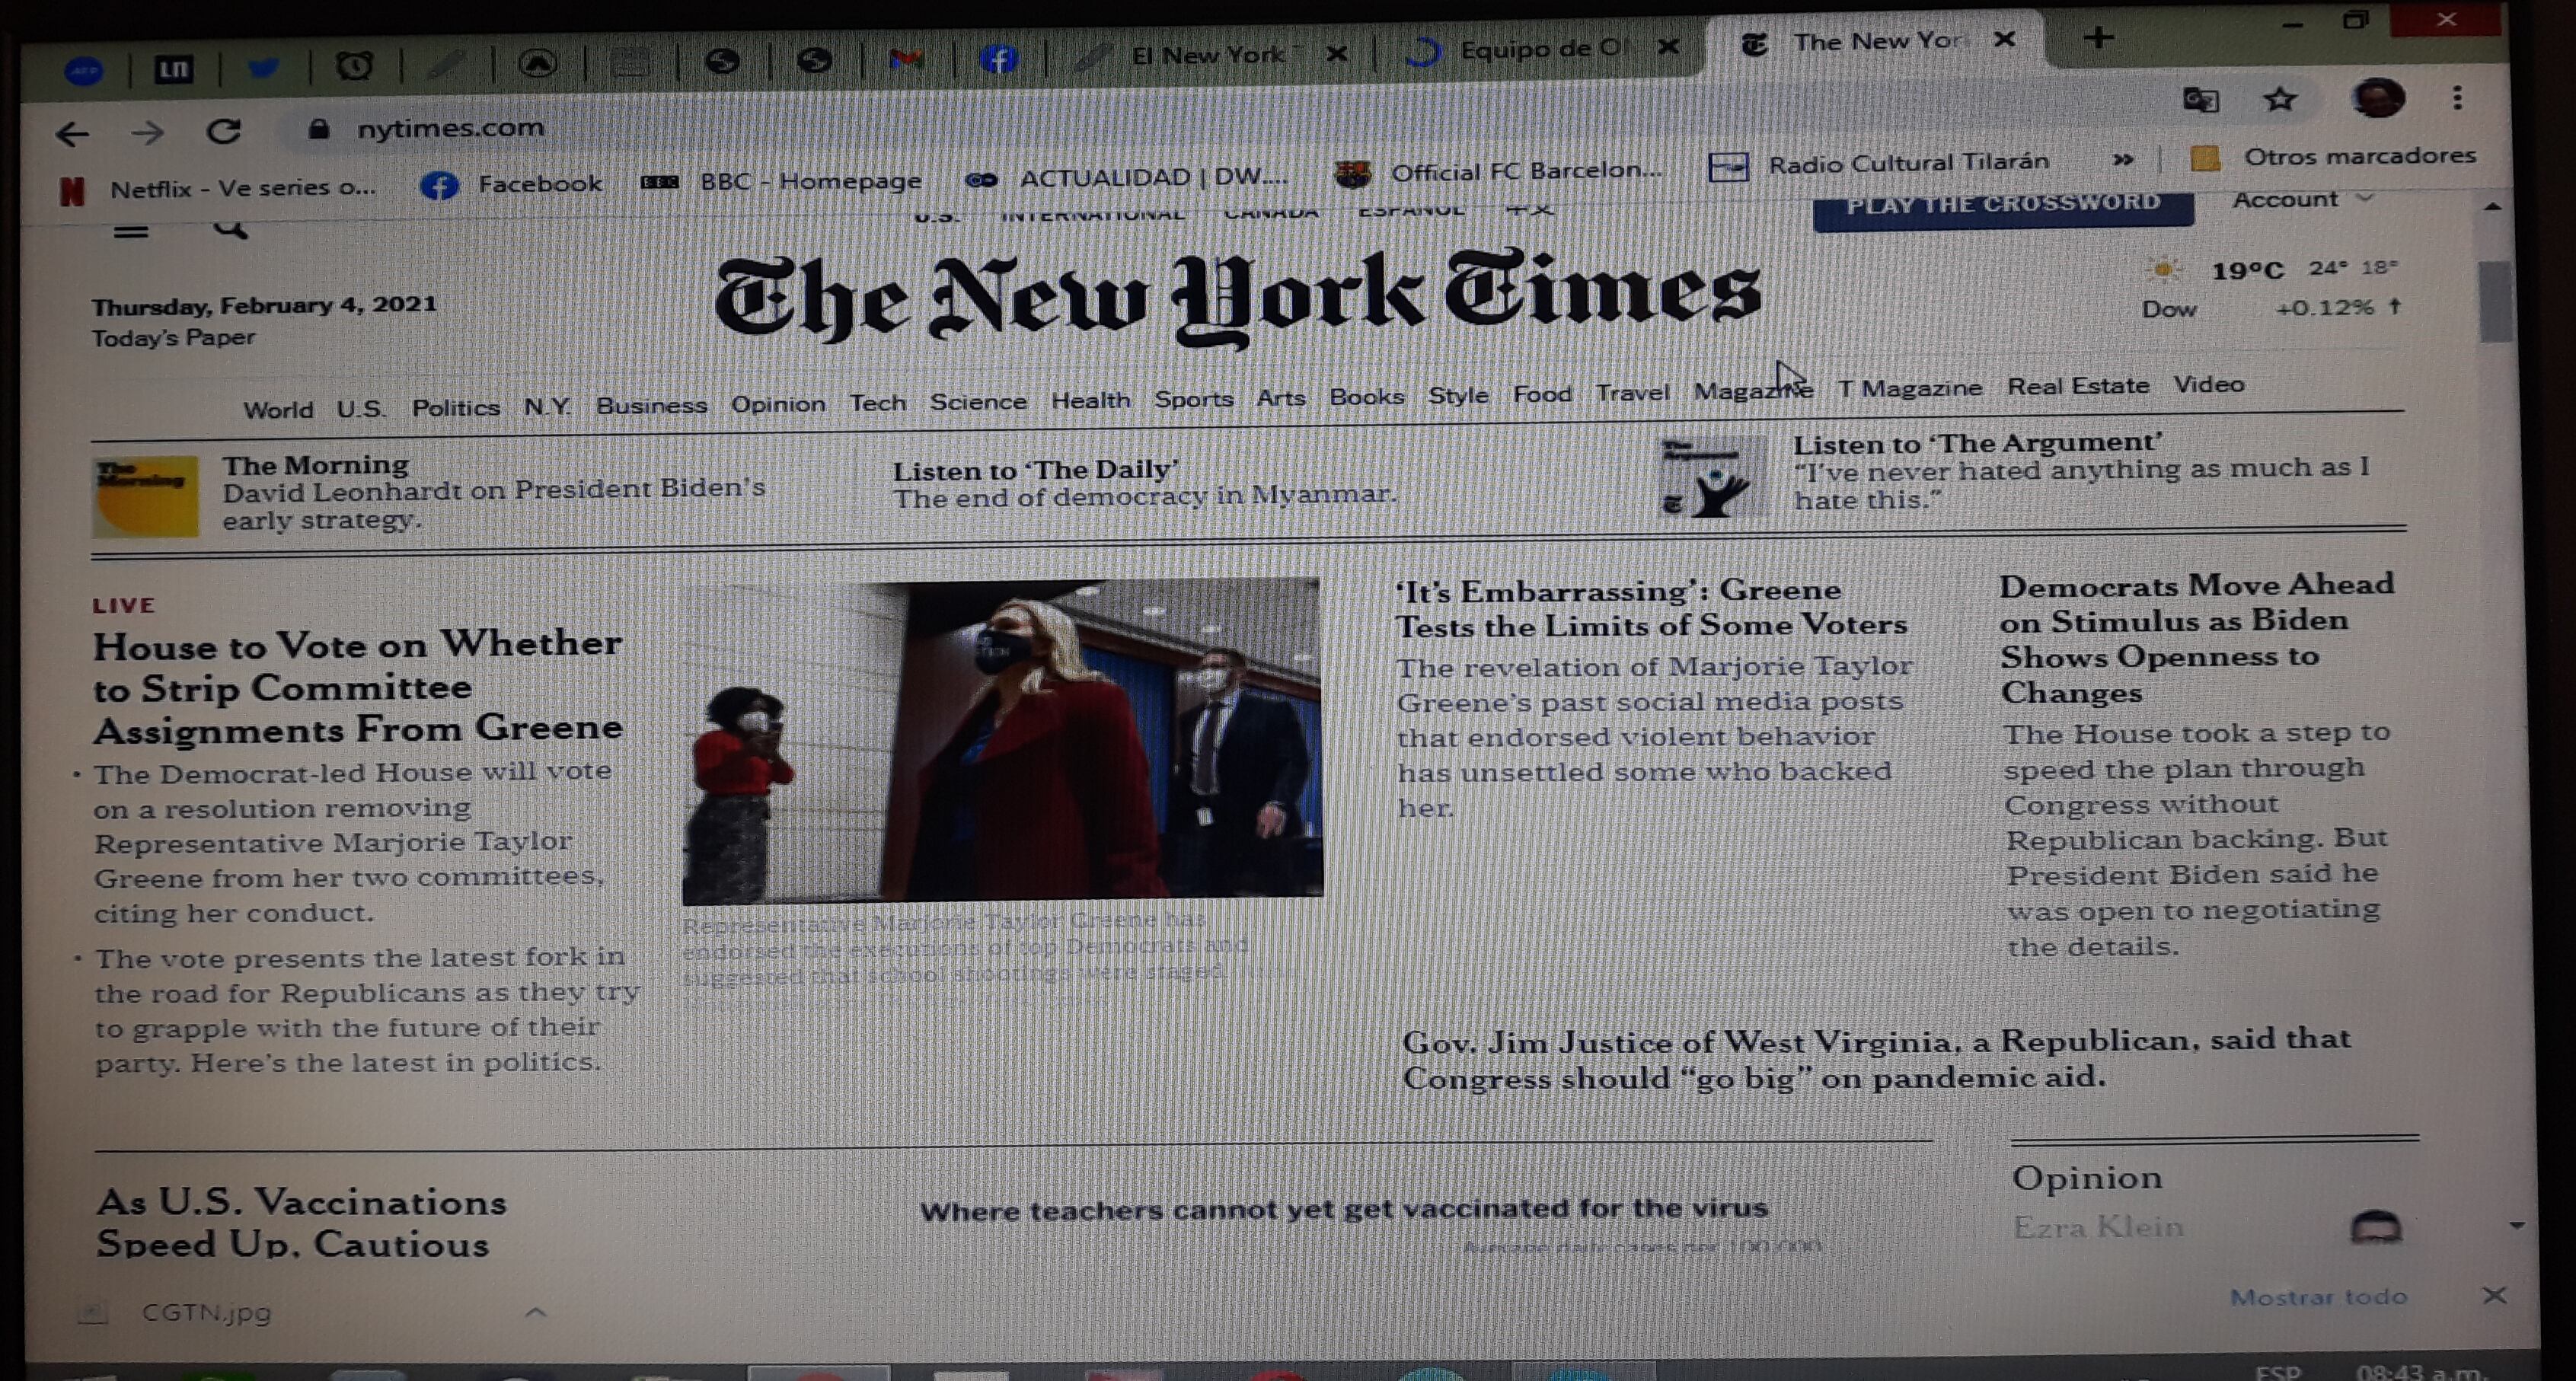Expand the hidden bookmarks chevron
The width and height of the screenshot is (2576, 1381).
point(2123,160)
